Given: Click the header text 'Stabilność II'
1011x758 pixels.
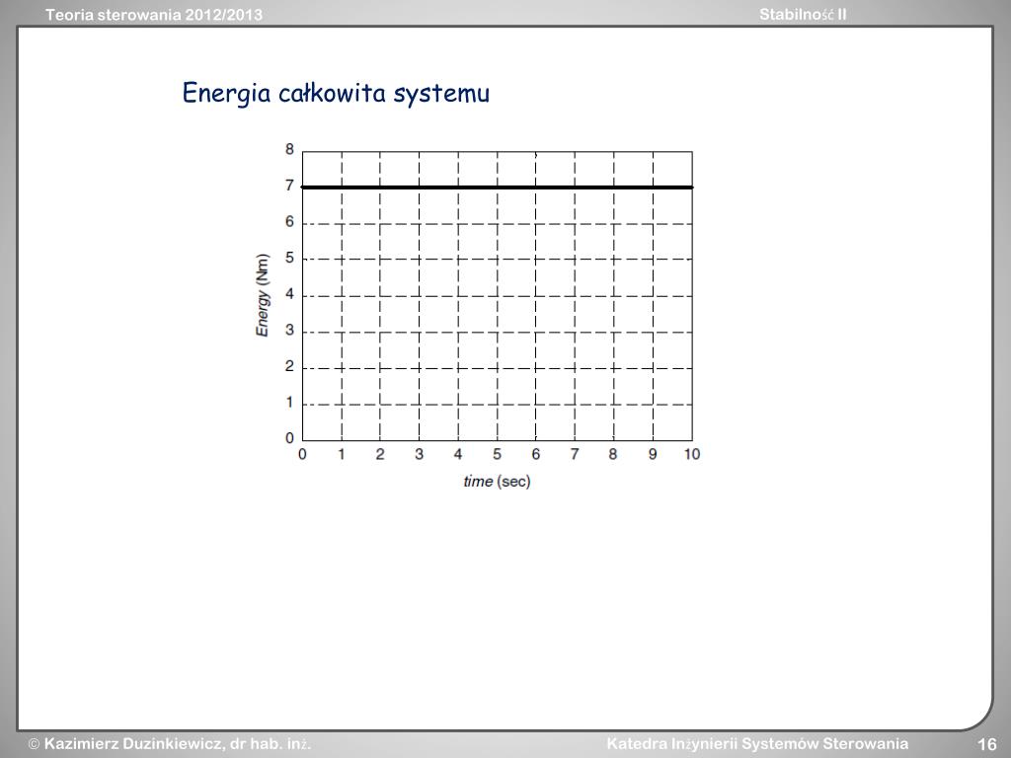Looking at the screenshot, I should click(x=803, y=15).
